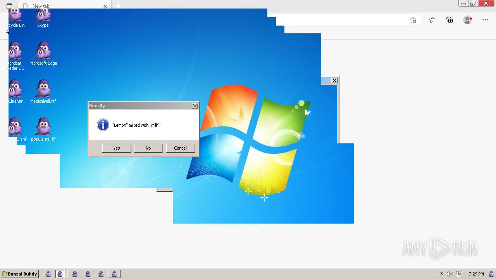Open the Edge profile avatar
Screen dimensions: 496x279
tap(467, 20)
